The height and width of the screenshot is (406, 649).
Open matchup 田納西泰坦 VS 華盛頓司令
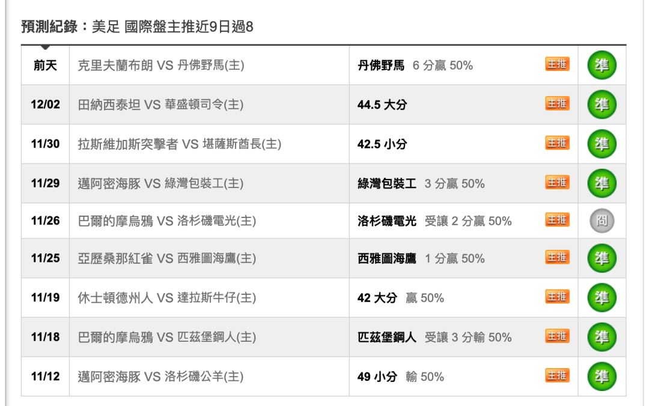[160, 105]
